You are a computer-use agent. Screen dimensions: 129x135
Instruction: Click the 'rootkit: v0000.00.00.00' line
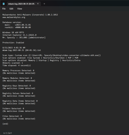click(x=18, y=27)
